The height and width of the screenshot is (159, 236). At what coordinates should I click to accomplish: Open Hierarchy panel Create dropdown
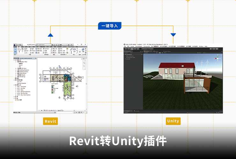[x=126, y=53]
